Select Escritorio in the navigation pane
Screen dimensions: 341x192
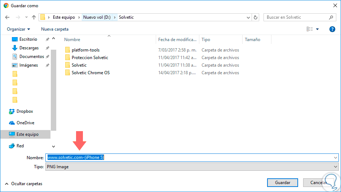pos(28,39)
